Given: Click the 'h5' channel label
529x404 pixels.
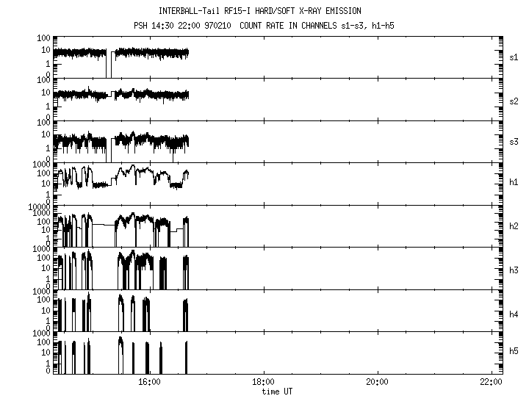Looking at the screenshot, I should (x=514, y=351).
